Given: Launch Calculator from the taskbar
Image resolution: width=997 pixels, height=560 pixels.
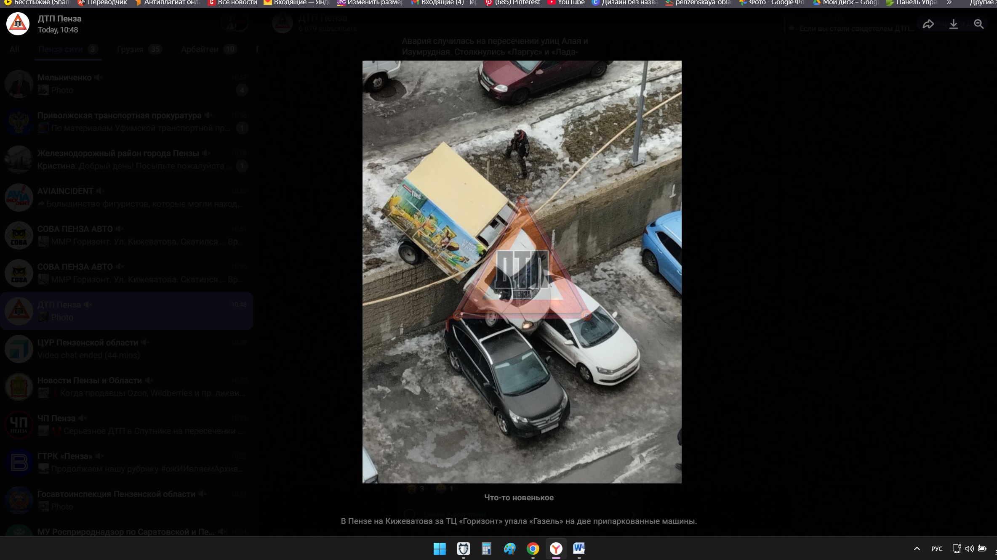Looking at the screenshot, I should click(x=486, y=549).
